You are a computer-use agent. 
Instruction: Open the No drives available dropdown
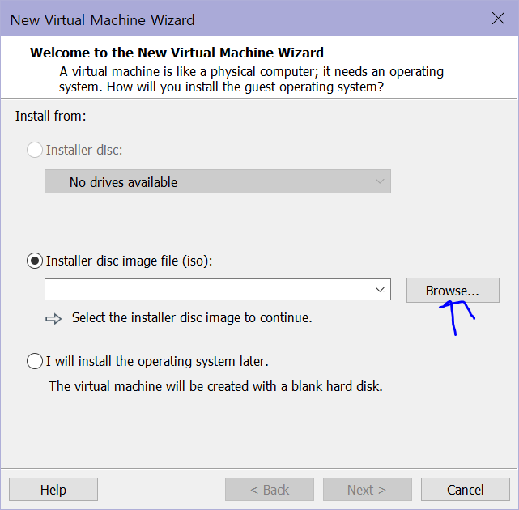[x=218, y=181]
